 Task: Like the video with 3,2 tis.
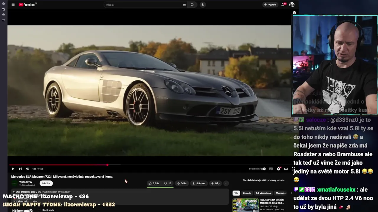click(154, 183)
